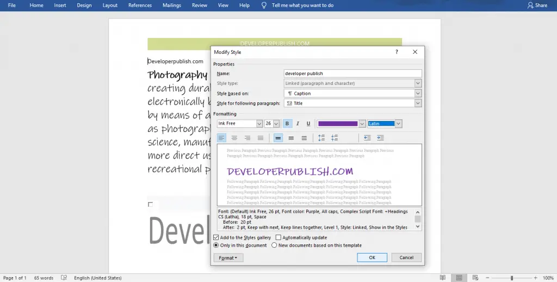557x282 pixels.
Task: Confirm with the OK button
Action: coord(372,258)
